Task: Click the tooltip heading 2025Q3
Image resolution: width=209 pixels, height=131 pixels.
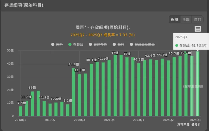Action: point(181,37)
